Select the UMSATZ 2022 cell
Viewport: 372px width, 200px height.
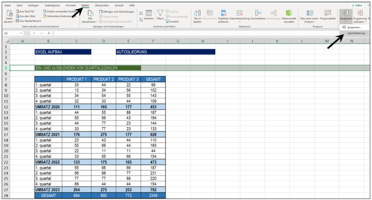click(48, 162)
